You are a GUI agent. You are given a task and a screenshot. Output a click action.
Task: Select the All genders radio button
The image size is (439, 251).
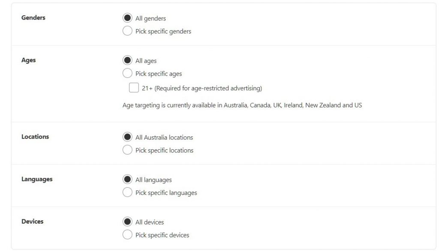point(127,18)
